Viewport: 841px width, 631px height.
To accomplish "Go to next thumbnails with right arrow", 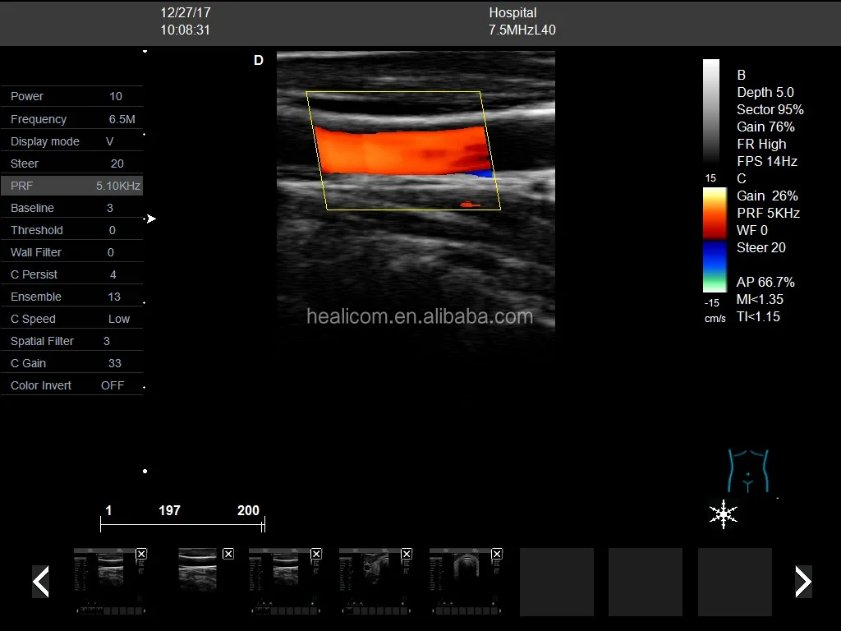I will click(x=802, y=582).
